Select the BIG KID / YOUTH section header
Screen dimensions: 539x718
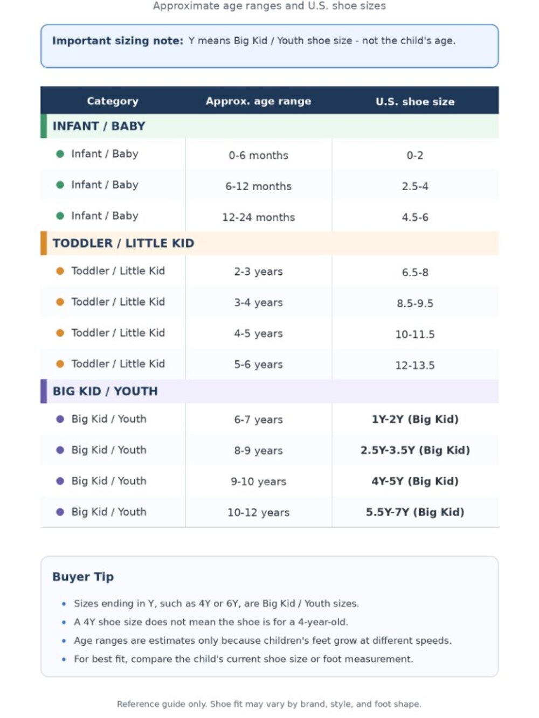(x=269, y=391)
